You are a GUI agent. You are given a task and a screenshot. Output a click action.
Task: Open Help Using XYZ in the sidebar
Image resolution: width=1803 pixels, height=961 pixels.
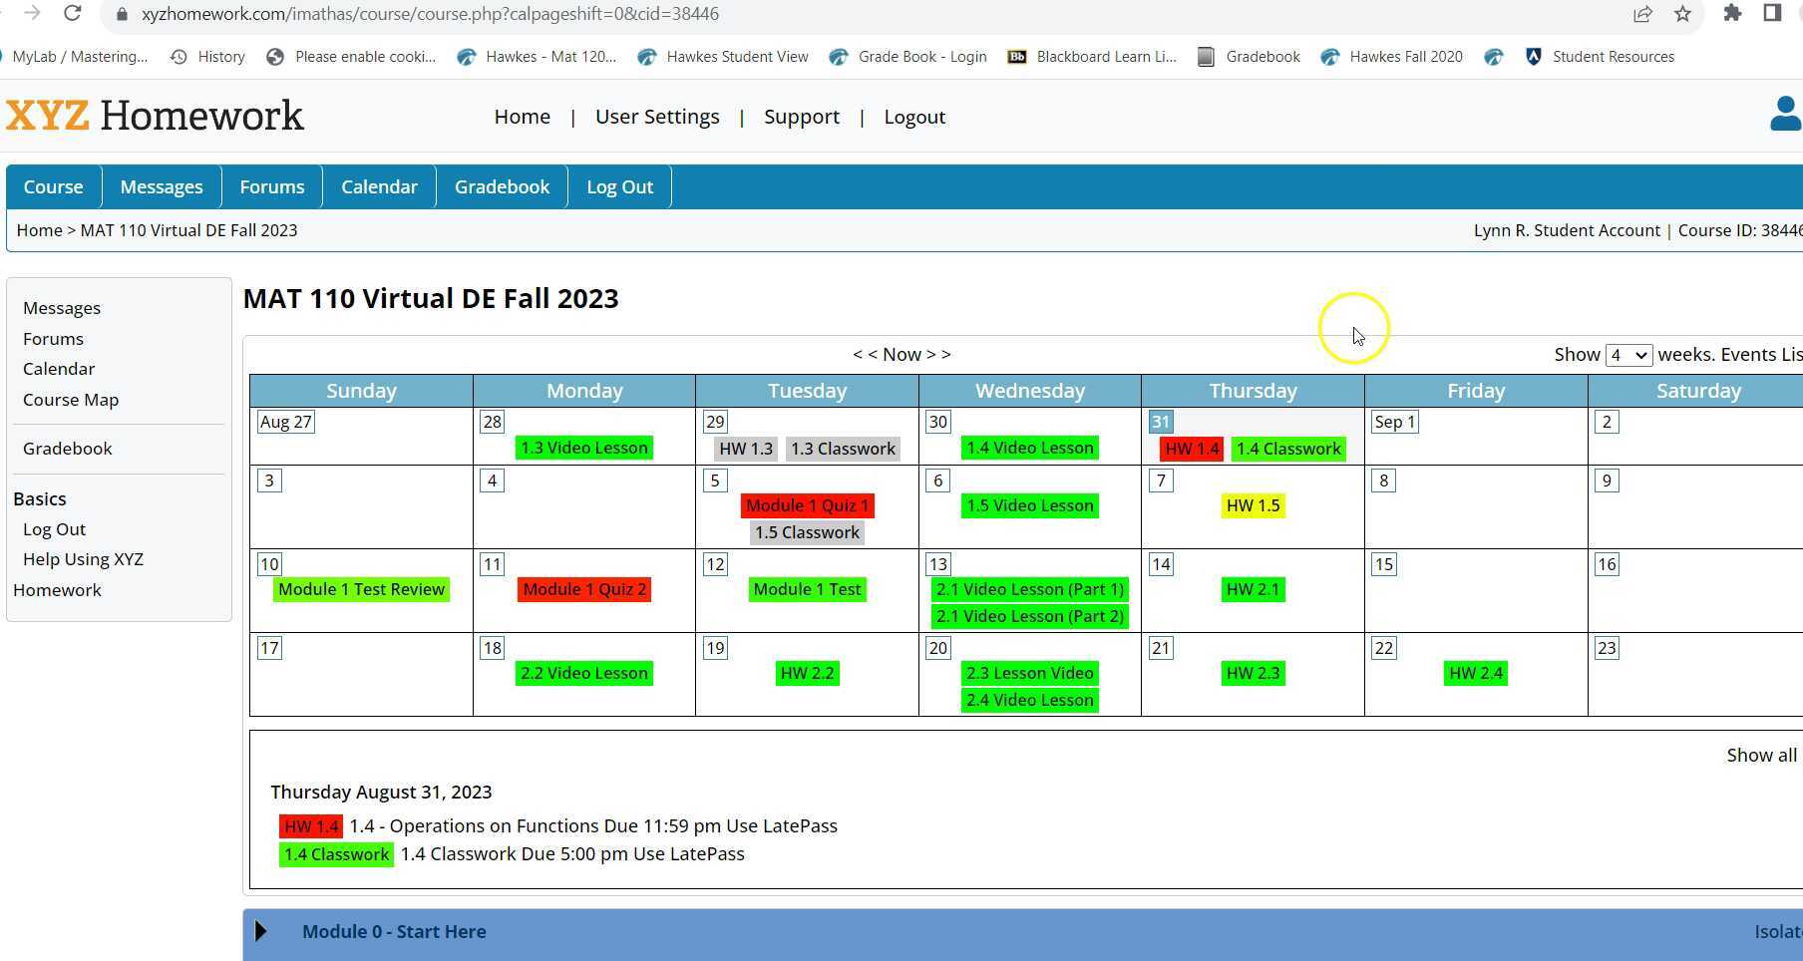point(83,559)
